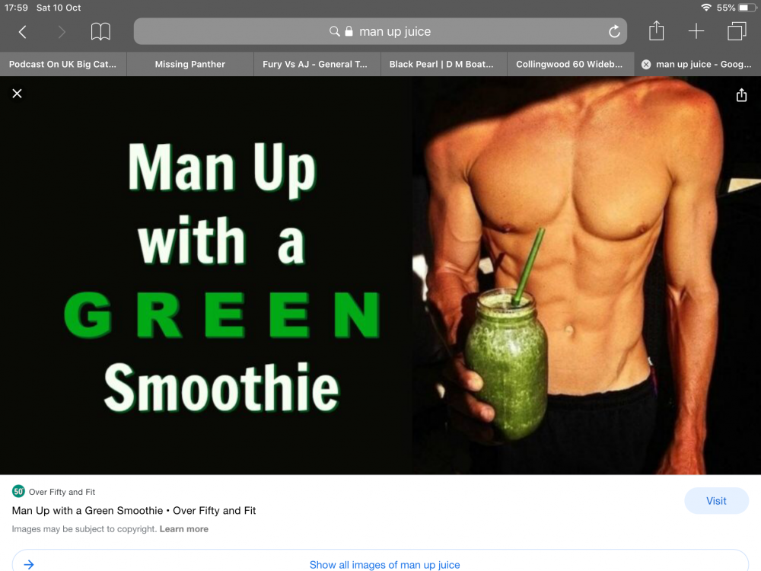761x571 pixels.
Task: Tap the padlock icon in the address bar
Action: (x=349, y=31)
